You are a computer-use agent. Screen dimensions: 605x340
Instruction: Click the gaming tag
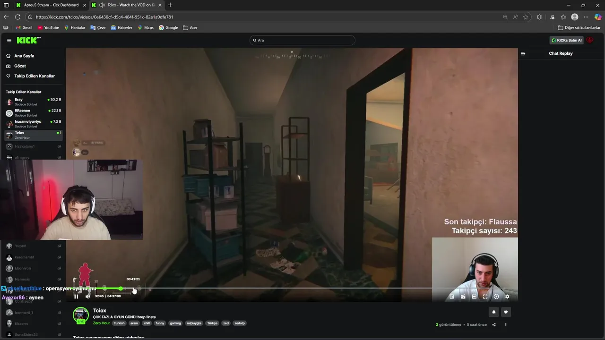coord(175,323)
